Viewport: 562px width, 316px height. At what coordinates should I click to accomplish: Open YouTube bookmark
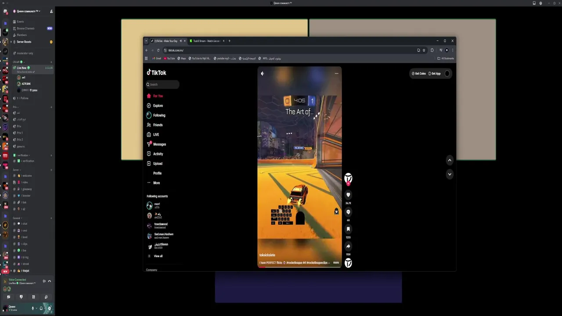coord(169,58)
